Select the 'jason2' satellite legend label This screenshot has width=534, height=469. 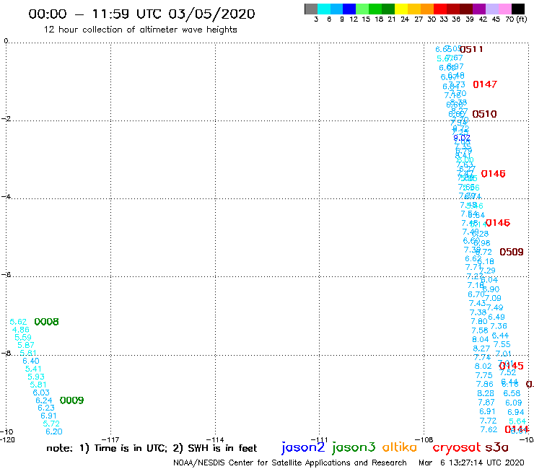[303, 447]
